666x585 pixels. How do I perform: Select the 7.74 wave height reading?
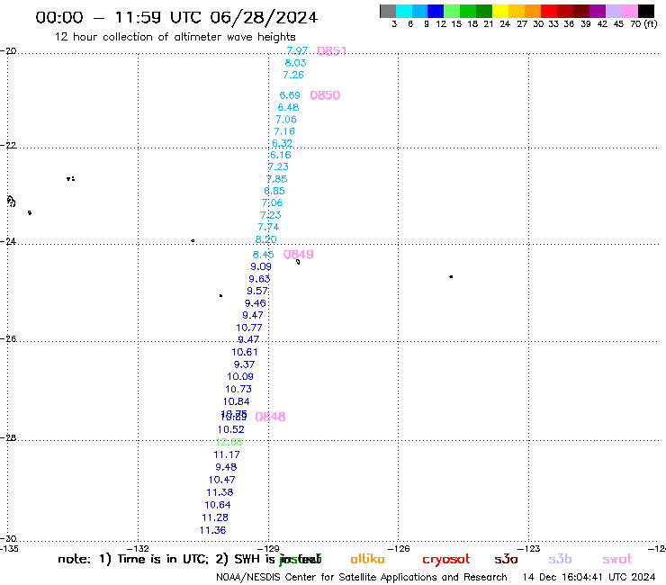pos(268,227)
